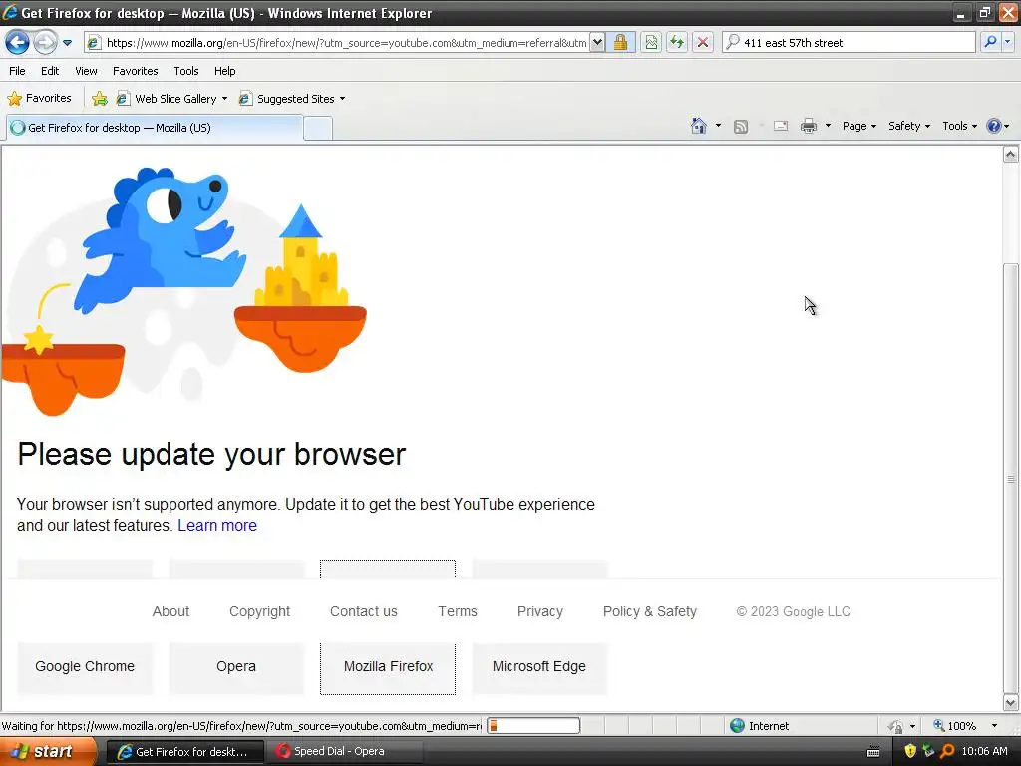
Task: Open the recent pages dropdown arrow
Action: pyautogui.click(x=67, y=43)
